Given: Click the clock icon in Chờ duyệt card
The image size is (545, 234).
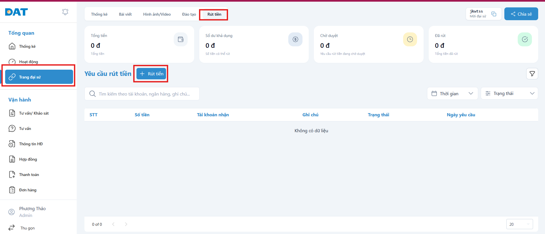Looking at the screenshot, I should (410, 39).
